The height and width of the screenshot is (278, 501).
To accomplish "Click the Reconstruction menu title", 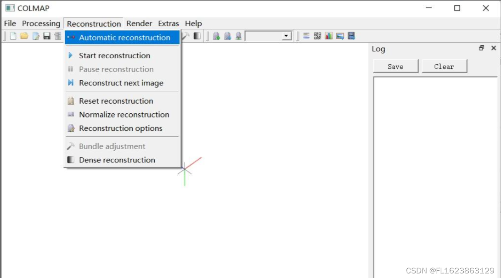I will 94,24.
